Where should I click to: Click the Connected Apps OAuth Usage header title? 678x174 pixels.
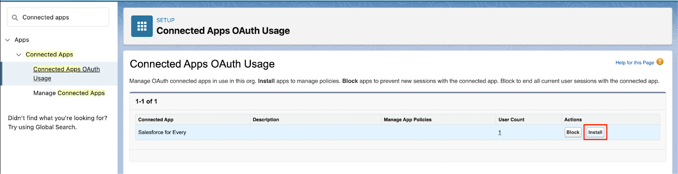(223, 31)
